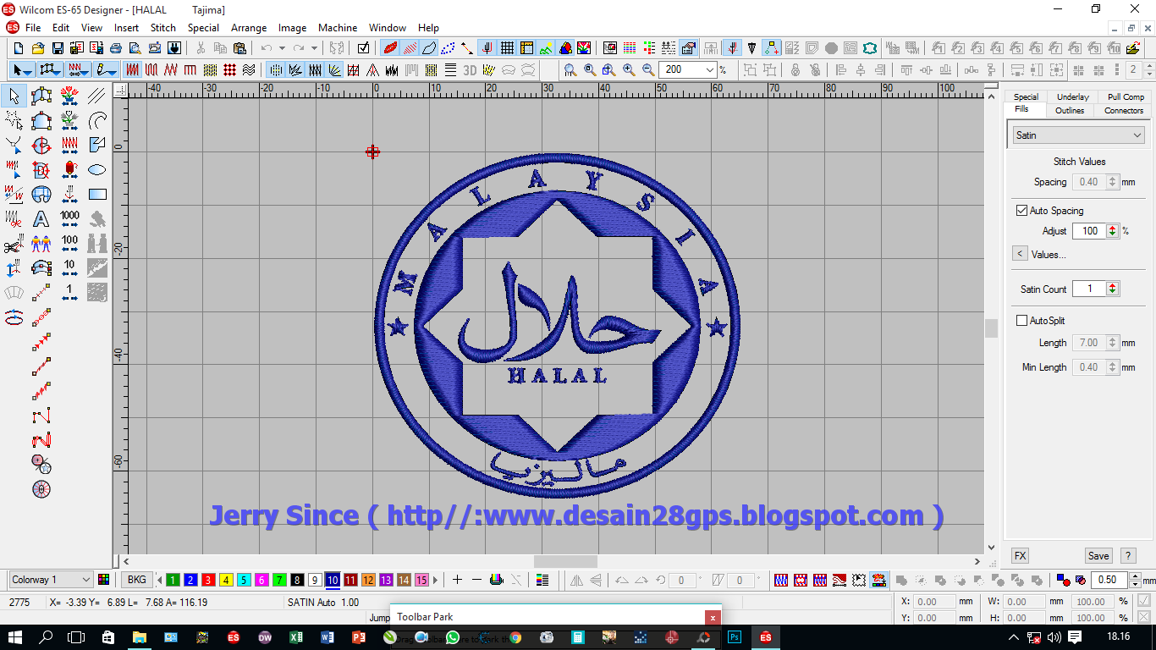
Task: Select the 3D stitch effect icon
Action: (x=470, y=70)
